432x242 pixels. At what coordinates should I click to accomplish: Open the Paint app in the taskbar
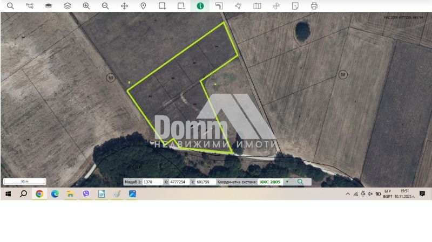point(117,194)
